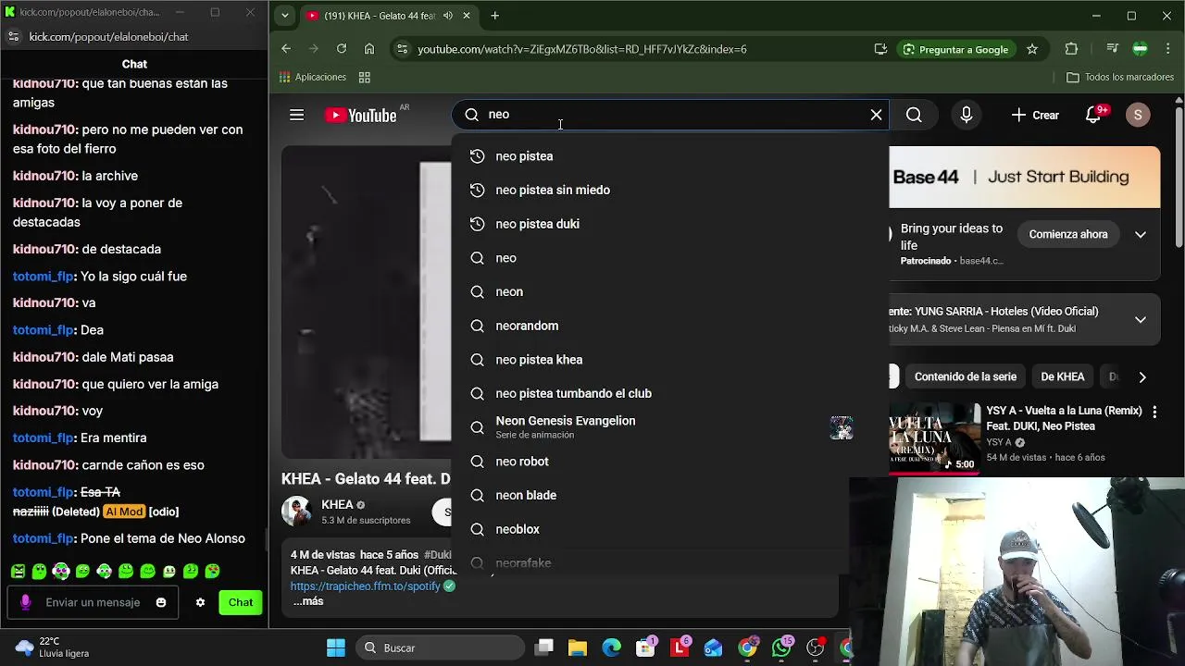The height and width of the screenshot is (666, 1185).
Task: Click the Comienza ahora ad button
Action: [1068, 234]
